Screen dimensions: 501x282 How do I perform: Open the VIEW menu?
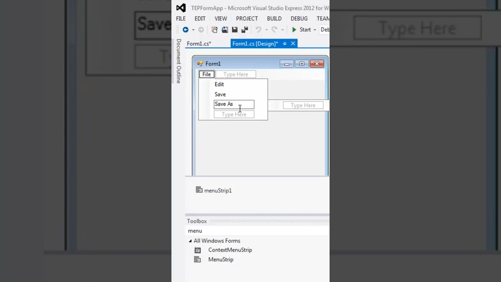(221, 18)
